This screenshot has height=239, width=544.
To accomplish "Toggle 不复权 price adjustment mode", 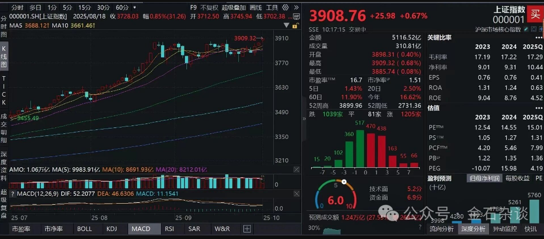I will pyautogui.click(x=209, y=7).
